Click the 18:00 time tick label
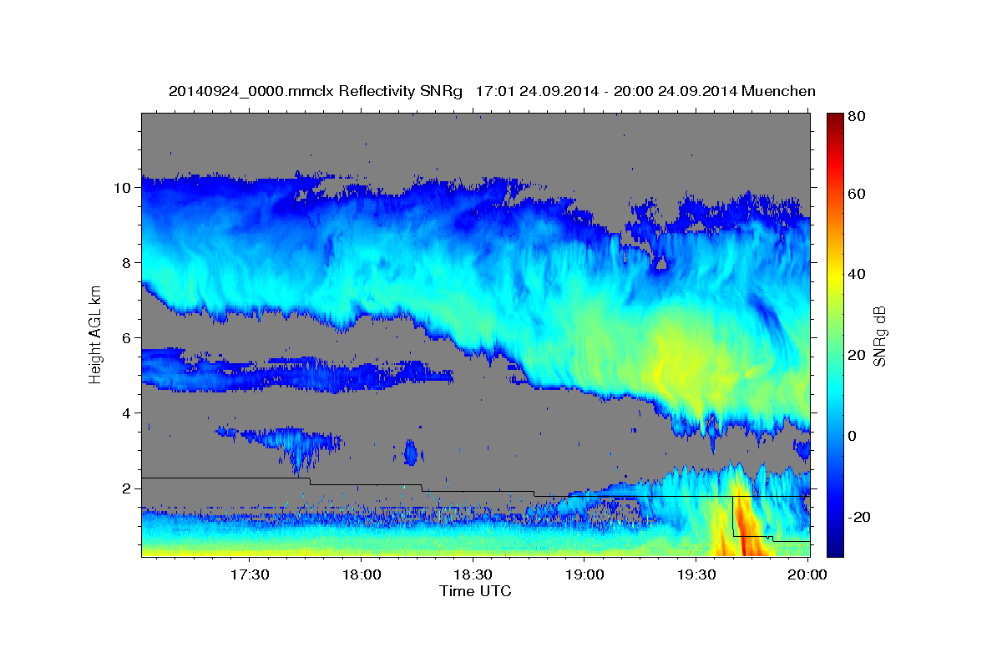This screenshot has width=1002, height=668. click(361, 575)
